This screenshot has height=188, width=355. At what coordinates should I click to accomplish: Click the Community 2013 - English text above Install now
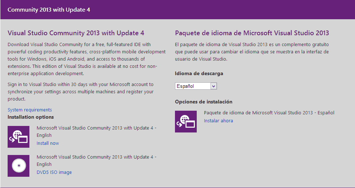click(97, 132)
